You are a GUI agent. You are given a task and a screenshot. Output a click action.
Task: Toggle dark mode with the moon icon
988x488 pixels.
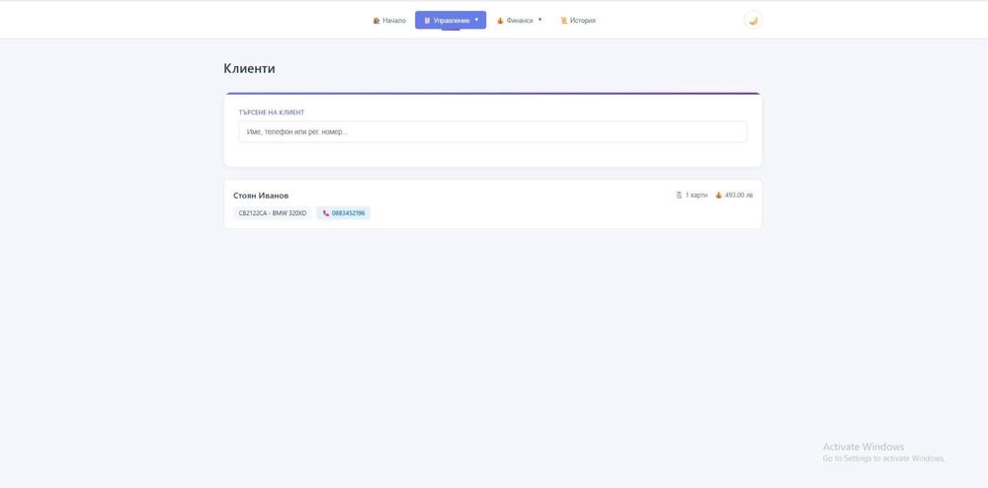753,20
